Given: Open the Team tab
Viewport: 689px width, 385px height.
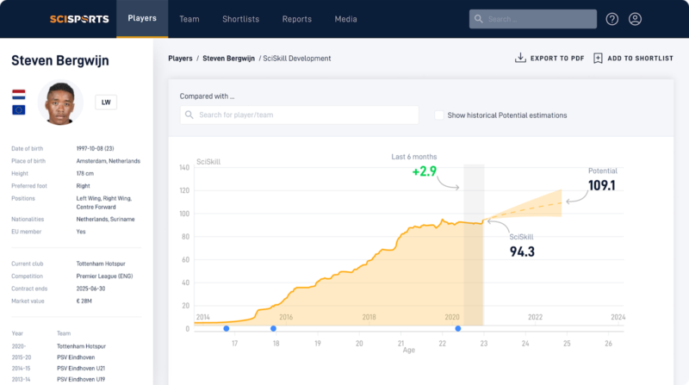Looking at the screenshot, I should (189, 19).
